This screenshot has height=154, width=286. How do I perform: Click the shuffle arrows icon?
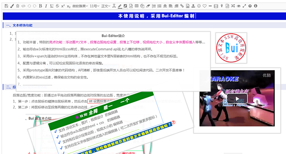233,6
